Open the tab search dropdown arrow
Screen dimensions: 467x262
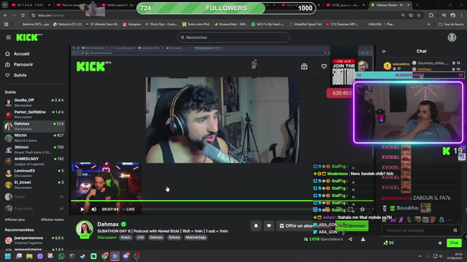click(5, 5)
